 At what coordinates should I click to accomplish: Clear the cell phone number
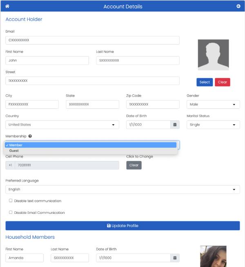(134, 165)
